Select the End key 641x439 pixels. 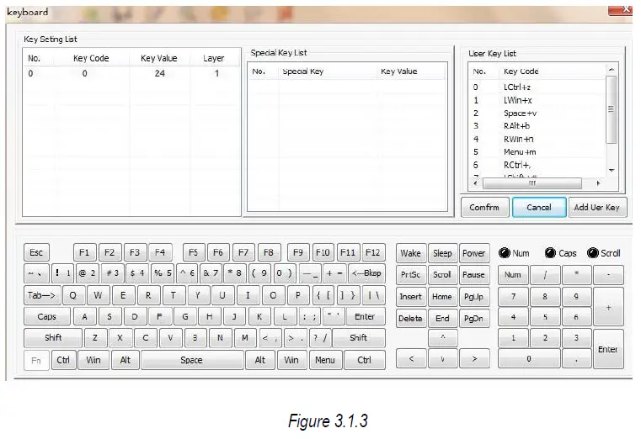pos(442,318)
